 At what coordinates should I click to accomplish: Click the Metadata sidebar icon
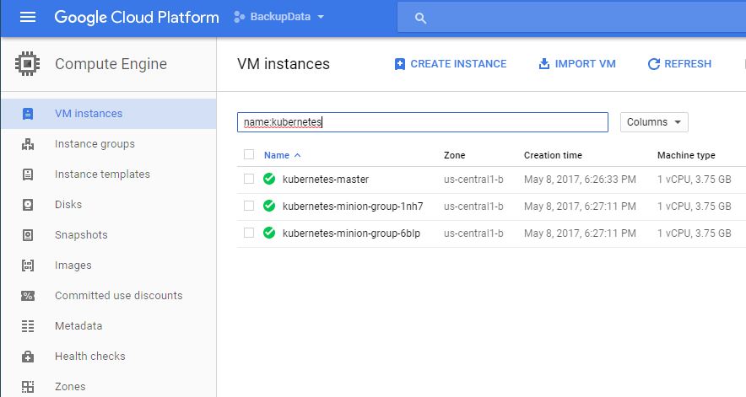pos(28,326)
